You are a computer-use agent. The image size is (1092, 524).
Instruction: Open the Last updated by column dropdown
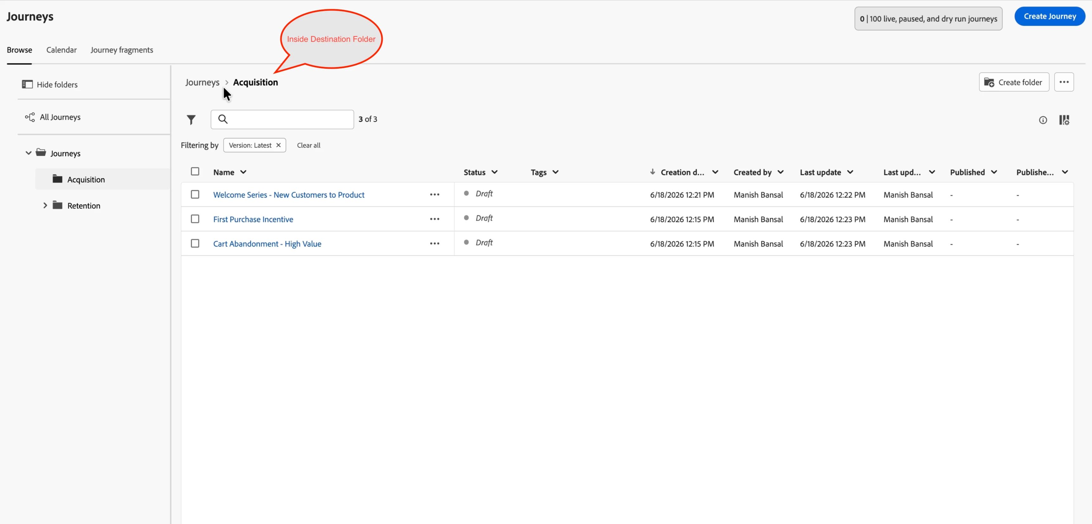point(932,172)
